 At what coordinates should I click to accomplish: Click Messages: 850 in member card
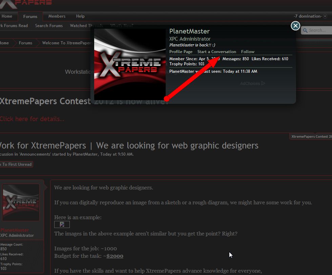click(x=235, y=59)
